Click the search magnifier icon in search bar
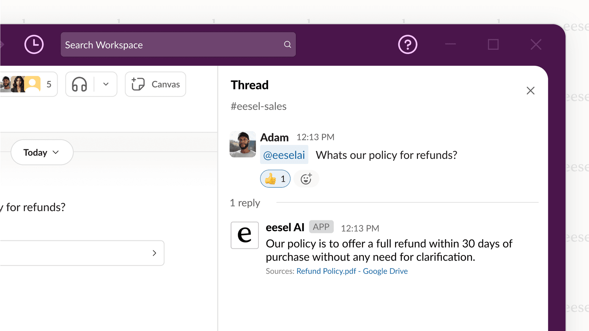Viewport: 589px width, 331px height. (287, 44)
